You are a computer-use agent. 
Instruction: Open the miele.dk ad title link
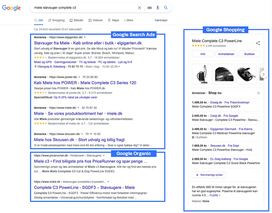[x=78, y=114]
